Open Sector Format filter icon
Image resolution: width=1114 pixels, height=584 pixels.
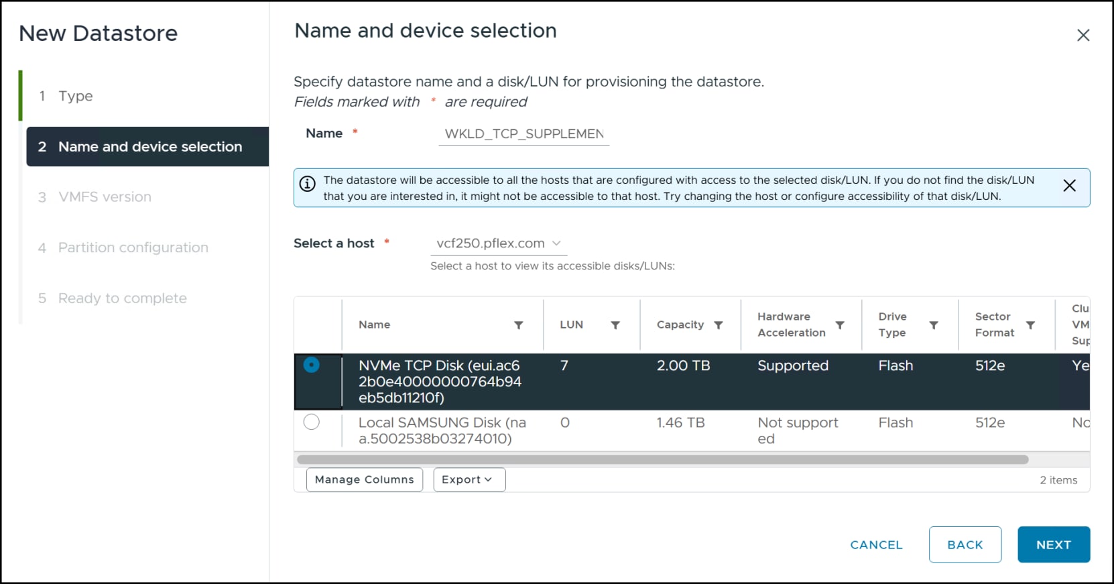pos(1031,325)
